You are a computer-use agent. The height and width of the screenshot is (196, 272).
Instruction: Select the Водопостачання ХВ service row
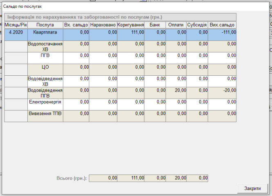[45, 46]
